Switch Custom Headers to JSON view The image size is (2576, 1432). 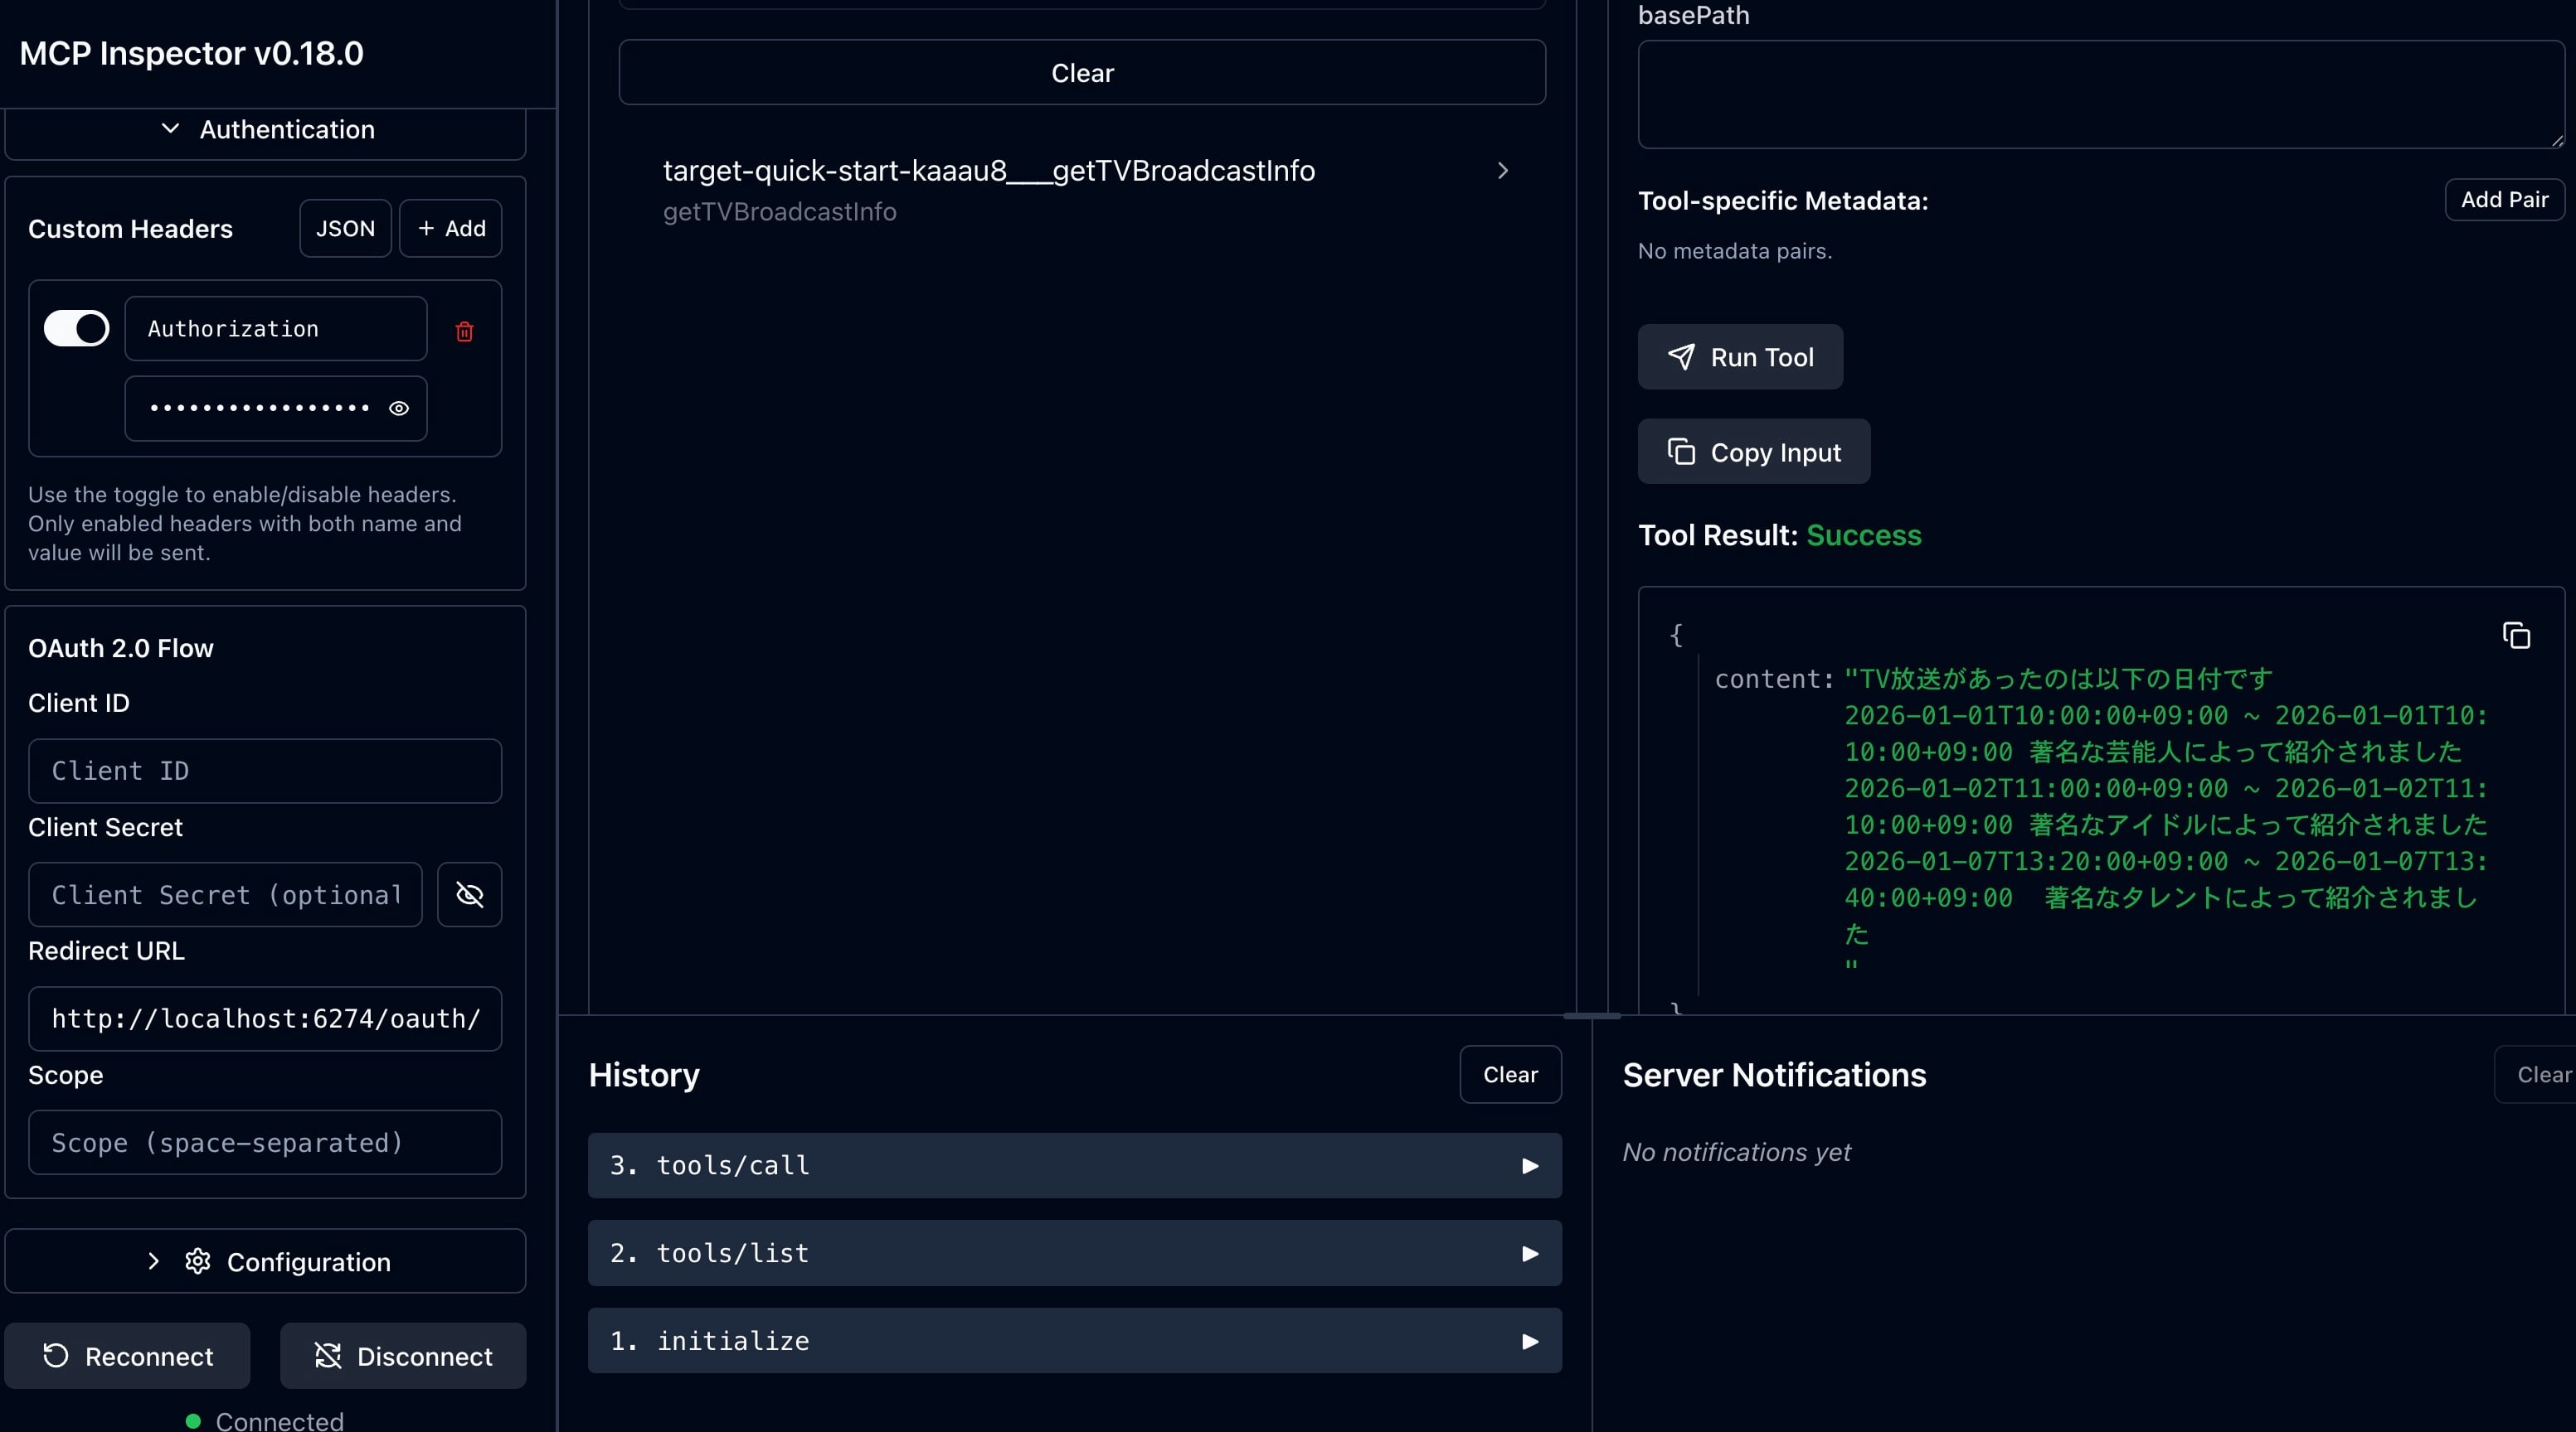tap(345, 229)
